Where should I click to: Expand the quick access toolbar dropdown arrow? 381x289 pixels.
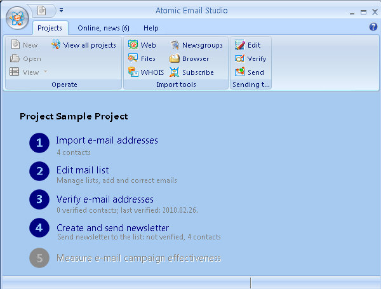pyautogui.click(x=61, y=10)
